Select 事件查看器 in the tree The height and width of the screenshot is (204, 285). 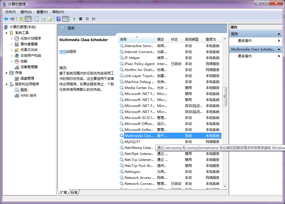[x=29, y=44]
